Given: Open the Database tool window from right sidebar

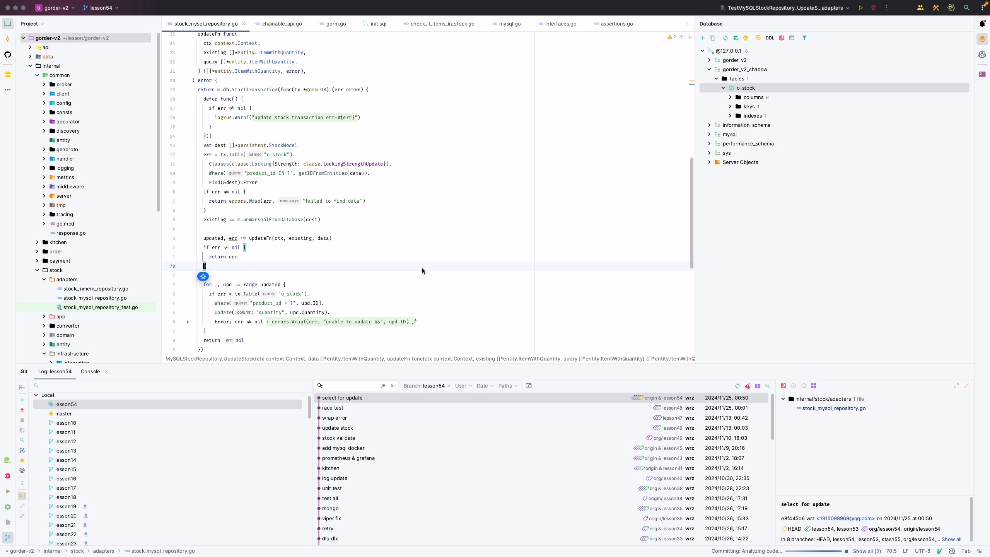Looking at the screenshot, I should [982, 39].
